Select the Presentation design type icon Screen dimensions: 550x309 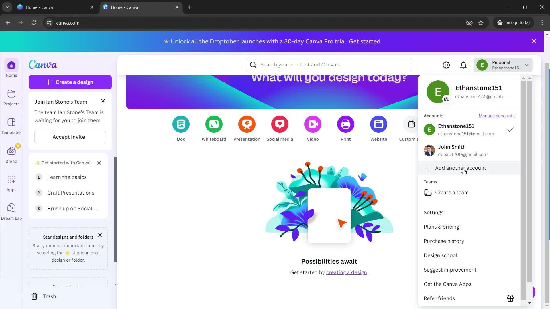247,124
